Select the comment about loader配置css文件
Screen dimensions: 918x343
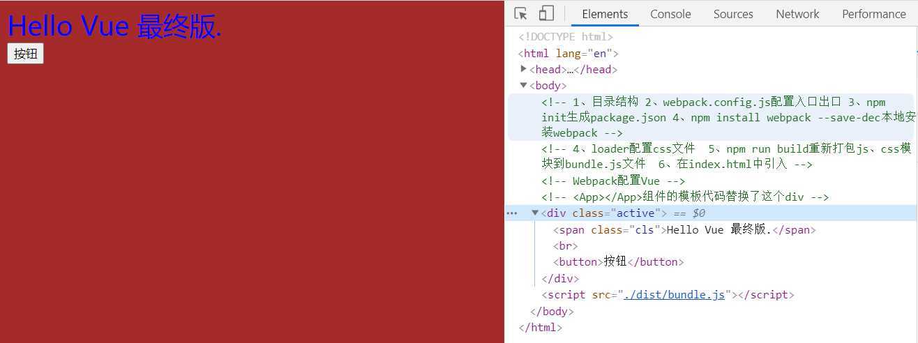tap(726, 157)
